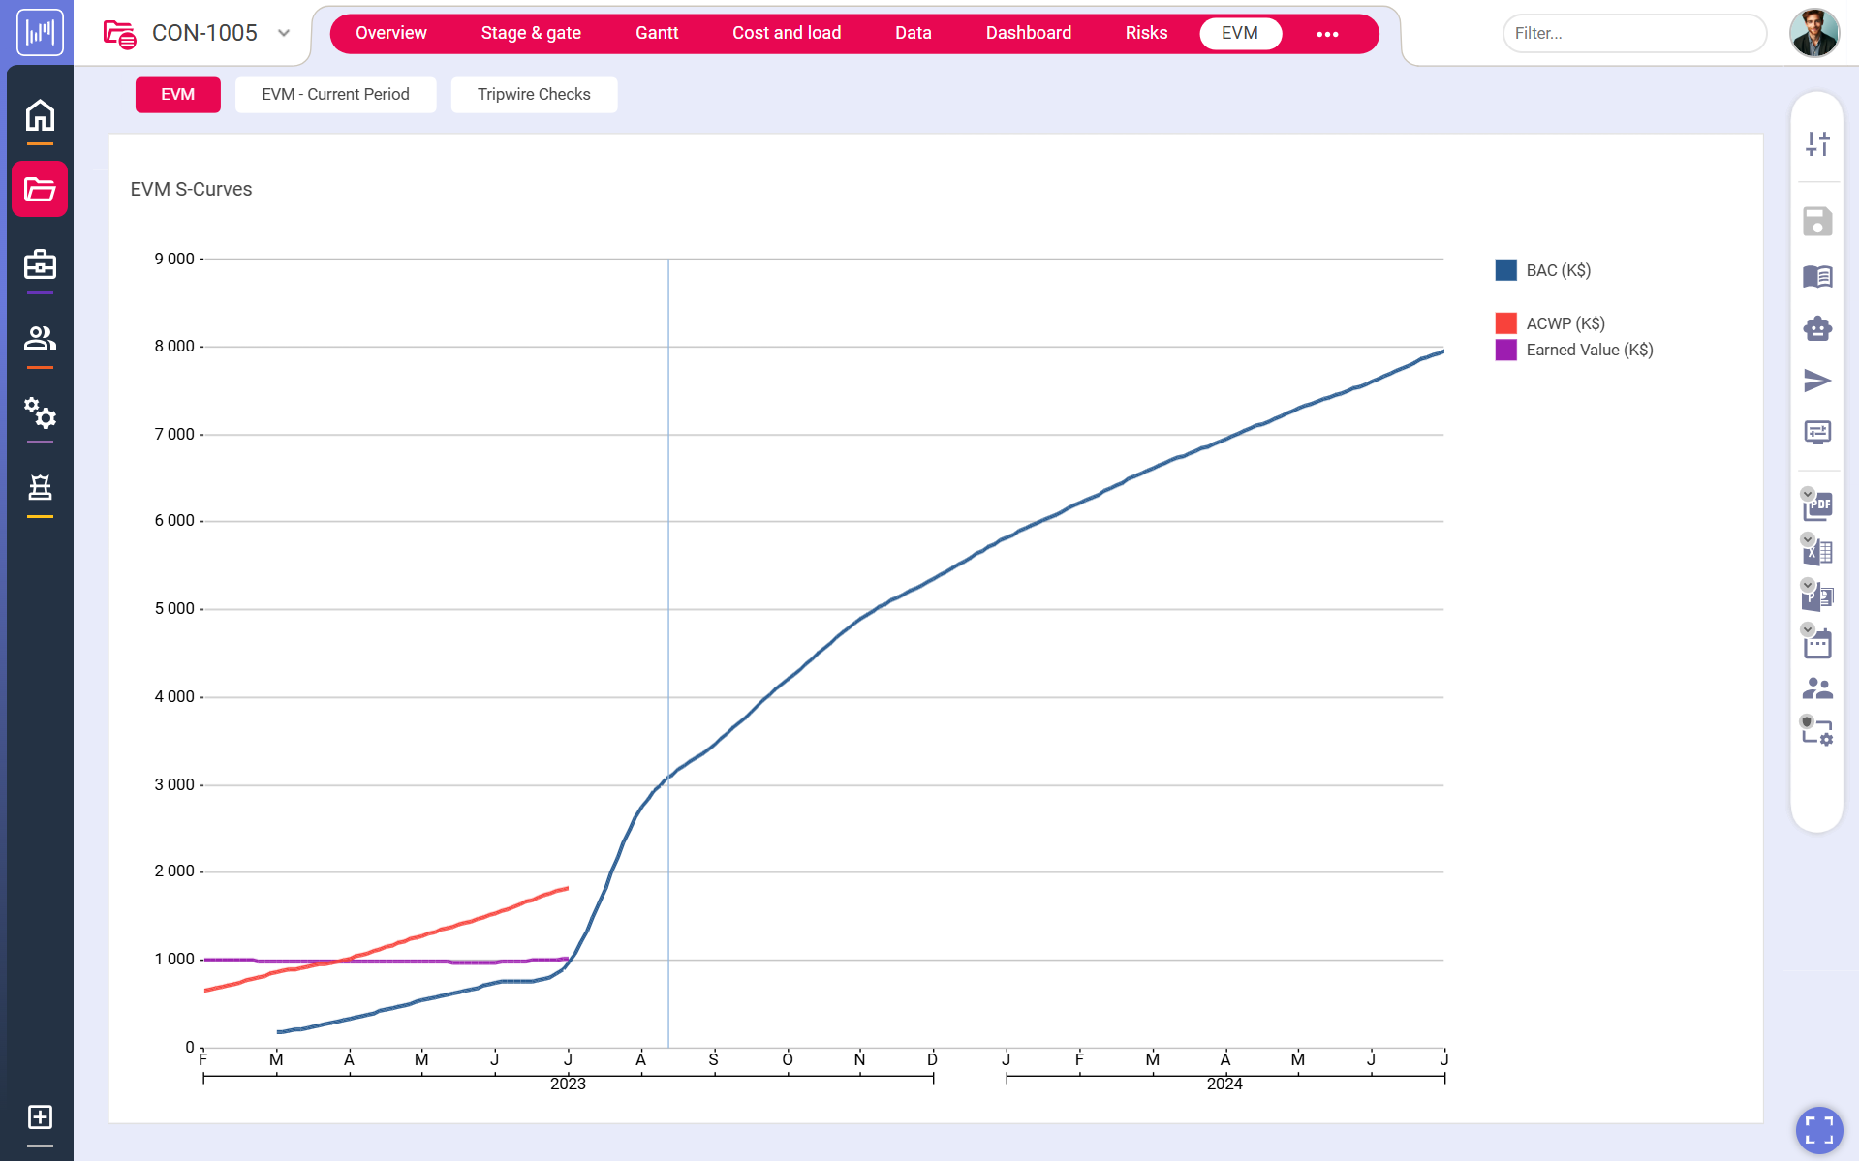Open Tripwire Checks view
The width and height of the screenshot is (1859, 1161).
coord(534,94)
